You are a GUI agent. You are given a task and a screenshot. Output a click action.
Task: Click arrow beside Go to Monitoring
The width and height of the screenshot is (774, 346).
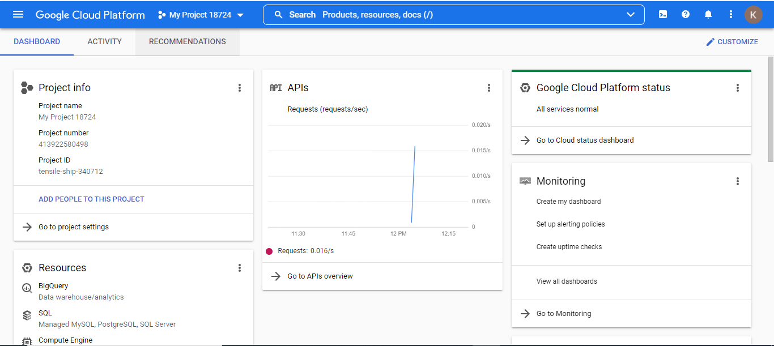[x=525, y=314]
